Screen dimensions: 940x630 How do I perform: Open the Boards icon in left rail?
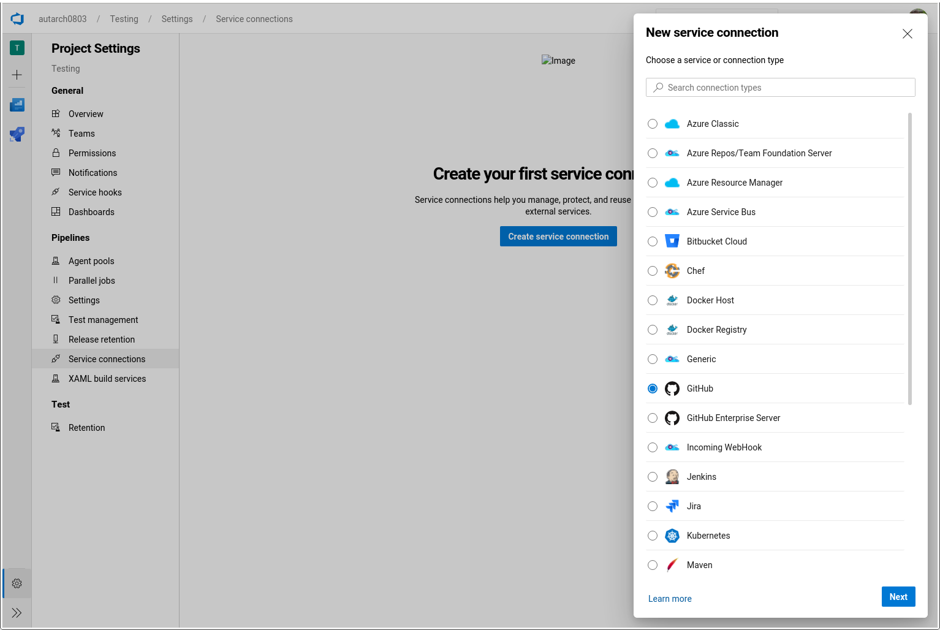(17, 105)
